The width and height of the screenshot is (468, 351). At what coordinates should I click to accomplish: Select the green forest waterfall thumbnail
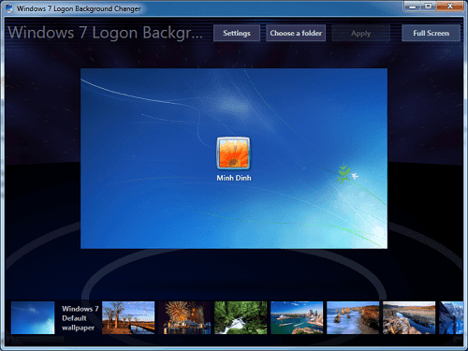(241, 317)
